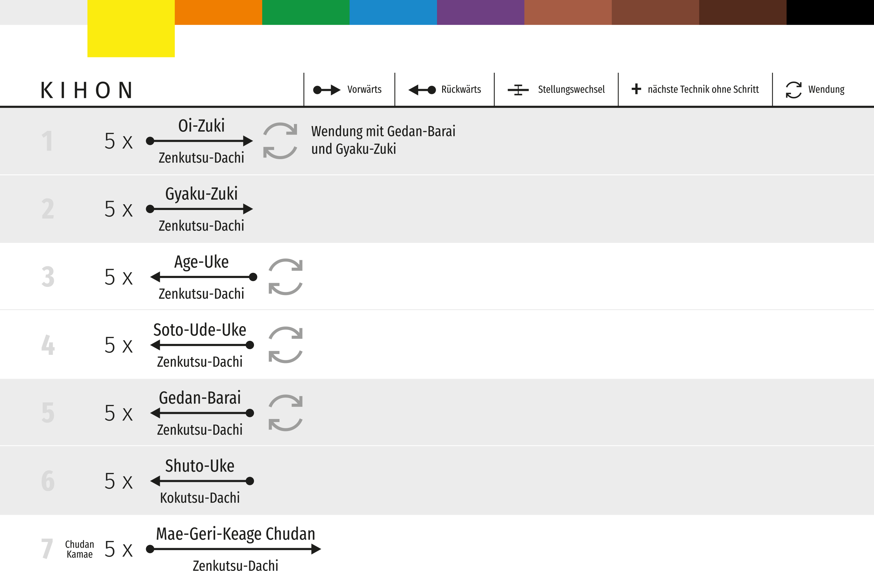
Task: Click the turn icon beside Soto-Ude-Uke
Action: (285, 345)
